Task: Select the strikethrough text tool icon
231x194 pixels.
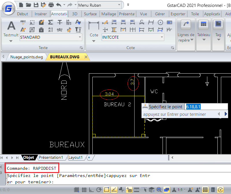Action: [x=60, y=22]
